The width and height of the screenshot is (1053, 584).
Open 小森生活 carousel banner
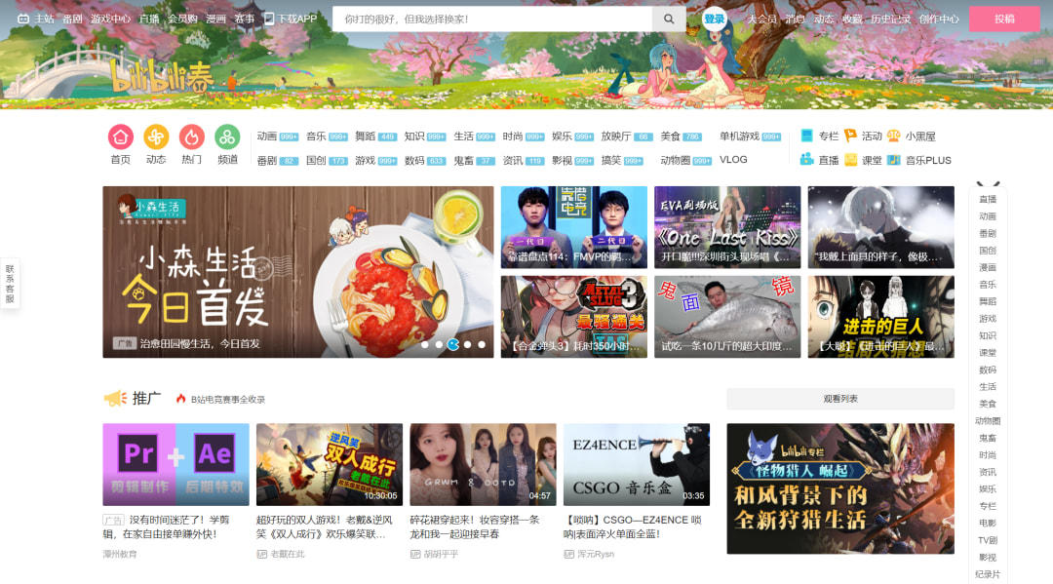tap(298, 272)
